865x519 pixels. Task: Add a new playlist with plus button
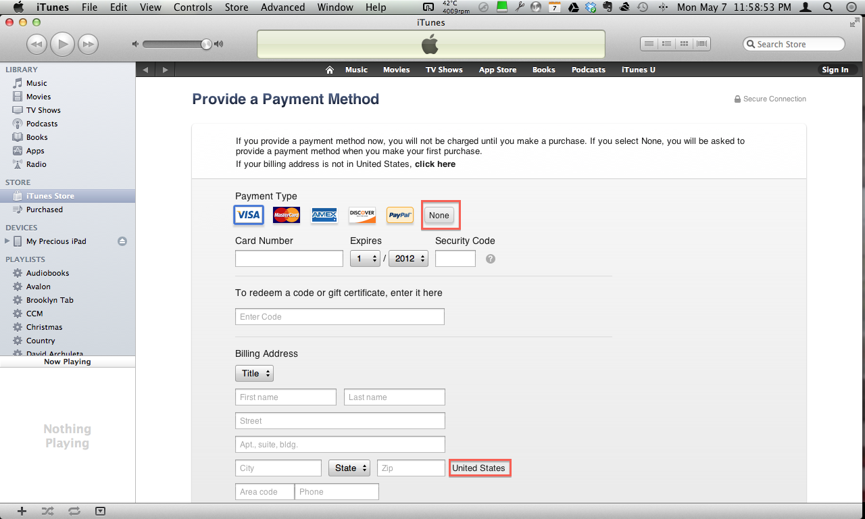[22, 511]
